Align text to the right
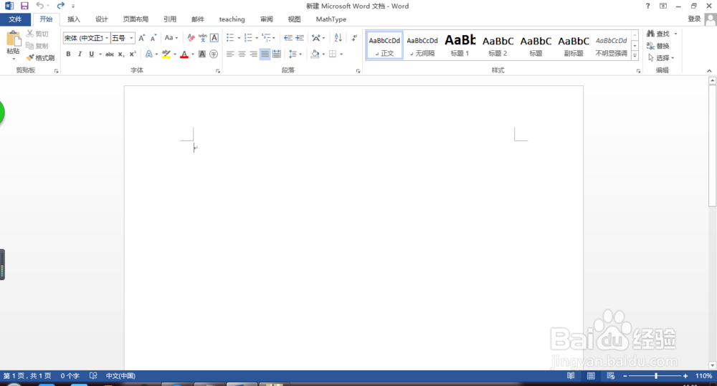717x386 pixels. (x=253, y=54)
